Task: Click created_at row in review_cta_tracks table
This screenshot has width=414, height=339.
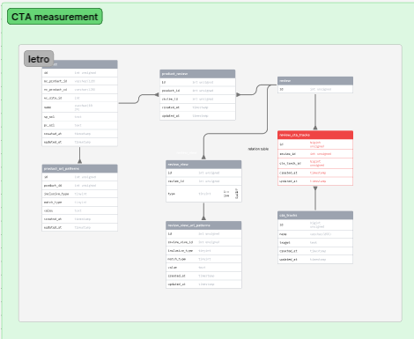Action: click(315, 173)
